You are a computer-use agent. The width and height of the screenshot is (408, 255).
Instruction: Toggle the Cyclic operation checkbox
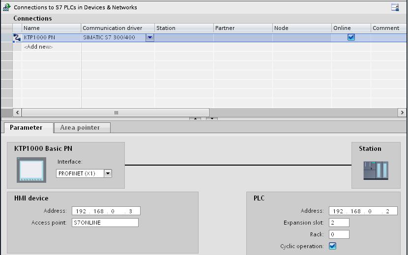(x=332, y=246)
